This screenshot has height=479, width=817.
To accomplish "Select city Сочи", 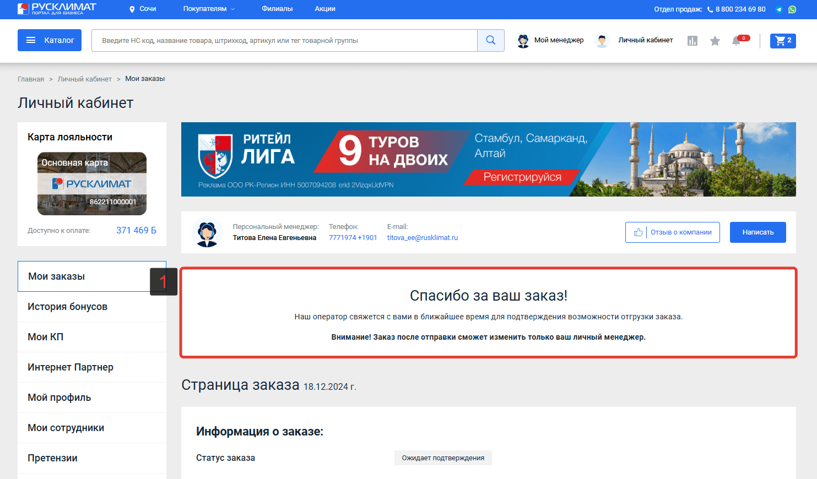I will 148,9.
